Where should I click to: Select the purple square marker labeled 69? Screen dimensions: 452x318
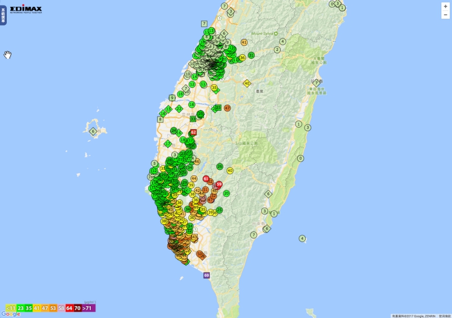pyautogui.click(x=206, y=276)
